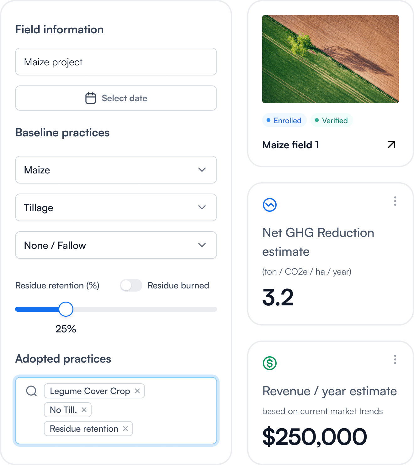The height and width of the screenshot is (465, 414).
Task: Remove the Residue retention tag
Action: [125, 429]
